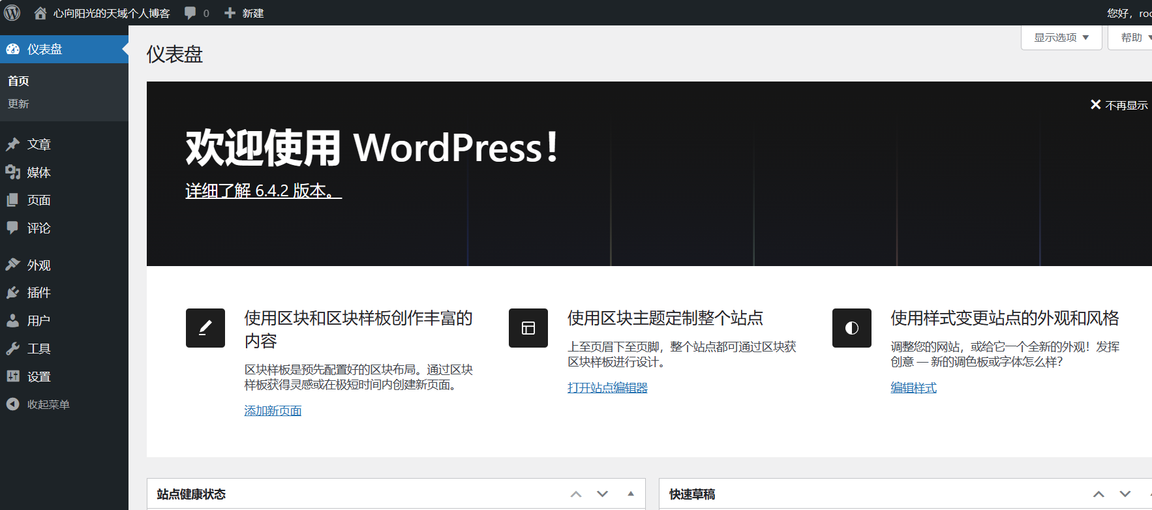This screenshot has width=1152, height=510.
Task: Open the 详细了解 6.4.2 版本 link
Action: pos(264,190)
